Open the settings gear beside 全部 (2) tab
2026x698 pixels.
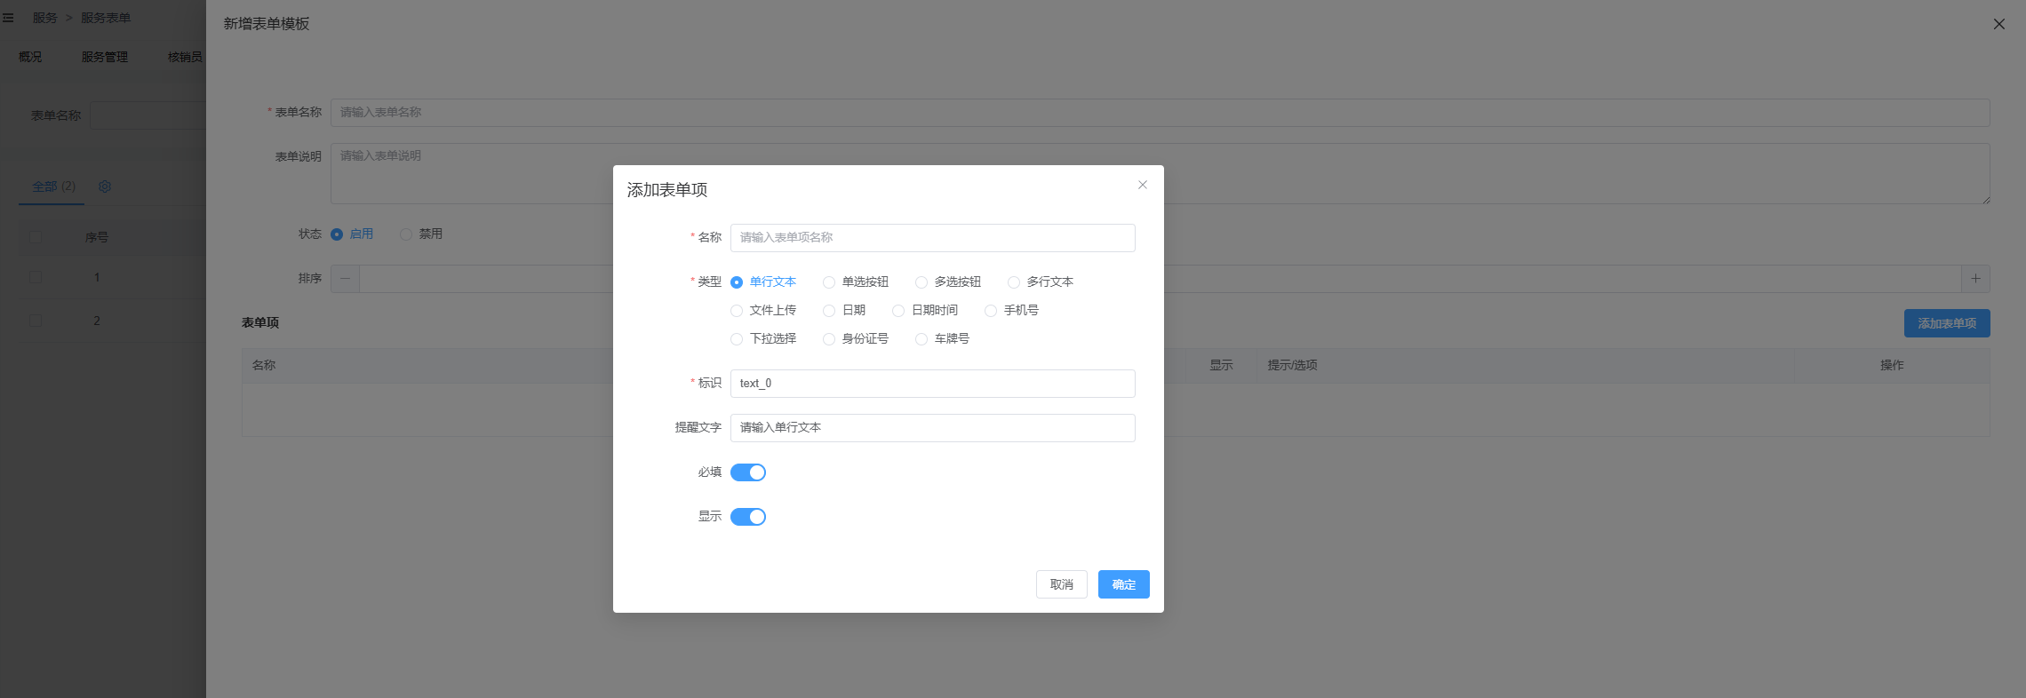pos(105,186)
